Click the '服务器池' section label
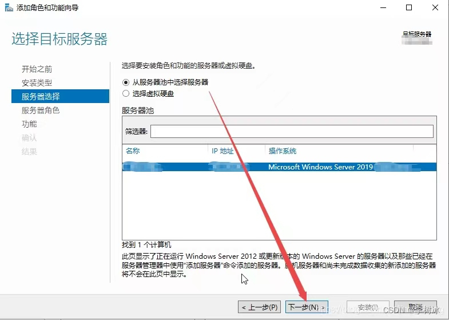This screenshot has height=320, width=449. coord(138,110)
